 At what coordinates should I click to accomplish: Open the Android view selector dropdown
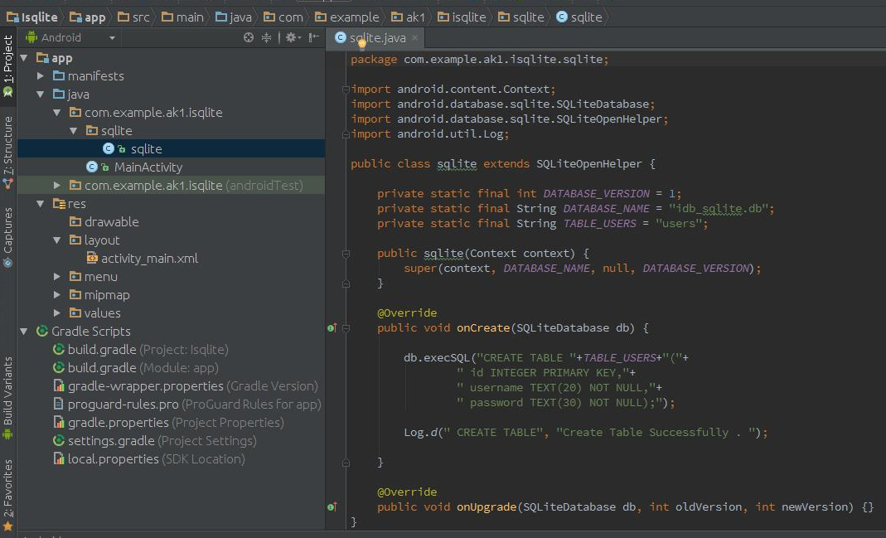69,37
